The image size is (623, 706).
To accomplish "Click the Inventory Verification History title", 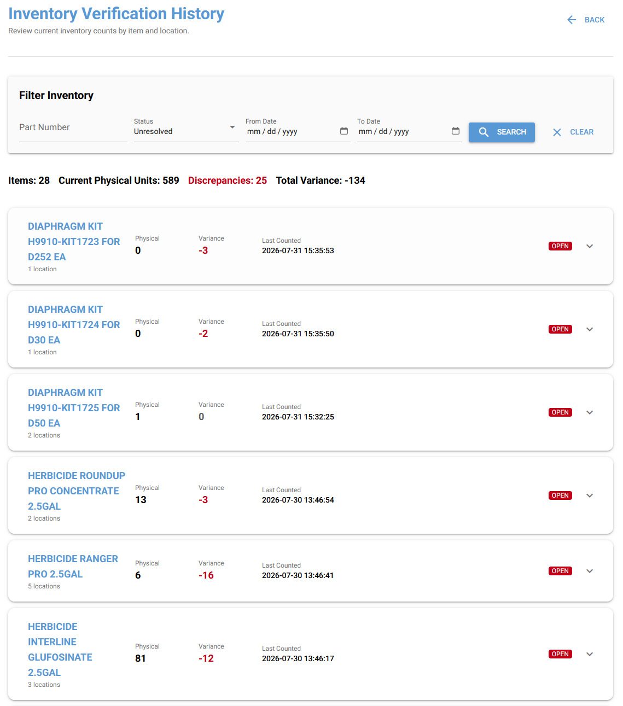I will click(x=117, y=14).
